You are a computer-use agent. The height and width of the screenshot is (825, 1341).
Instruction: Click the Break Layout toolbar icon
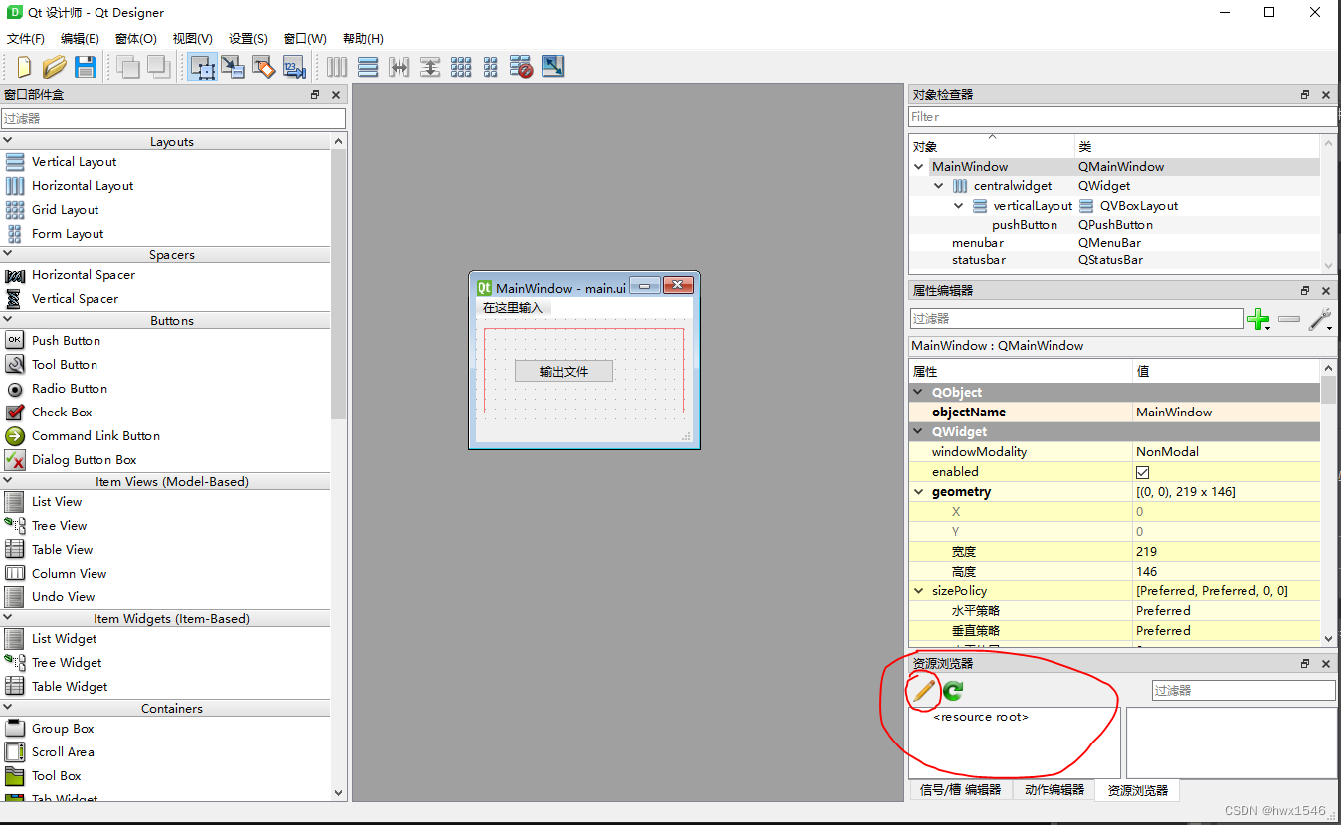(522, 67)
